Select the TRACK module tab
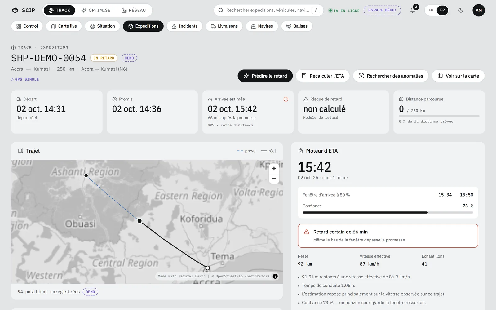This screenshot has height=310, width=496. [60, 10]
